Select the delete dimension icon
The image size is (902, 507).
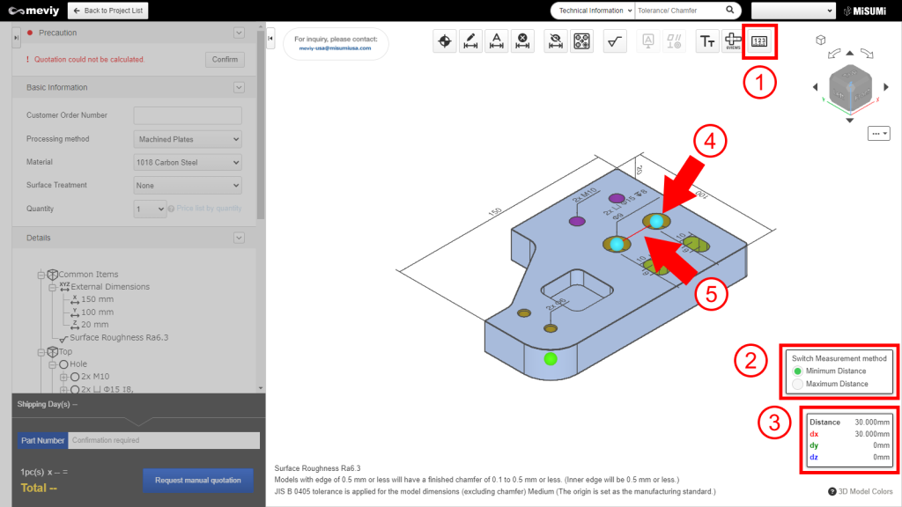pyautogui.click(x=522, y=40)
